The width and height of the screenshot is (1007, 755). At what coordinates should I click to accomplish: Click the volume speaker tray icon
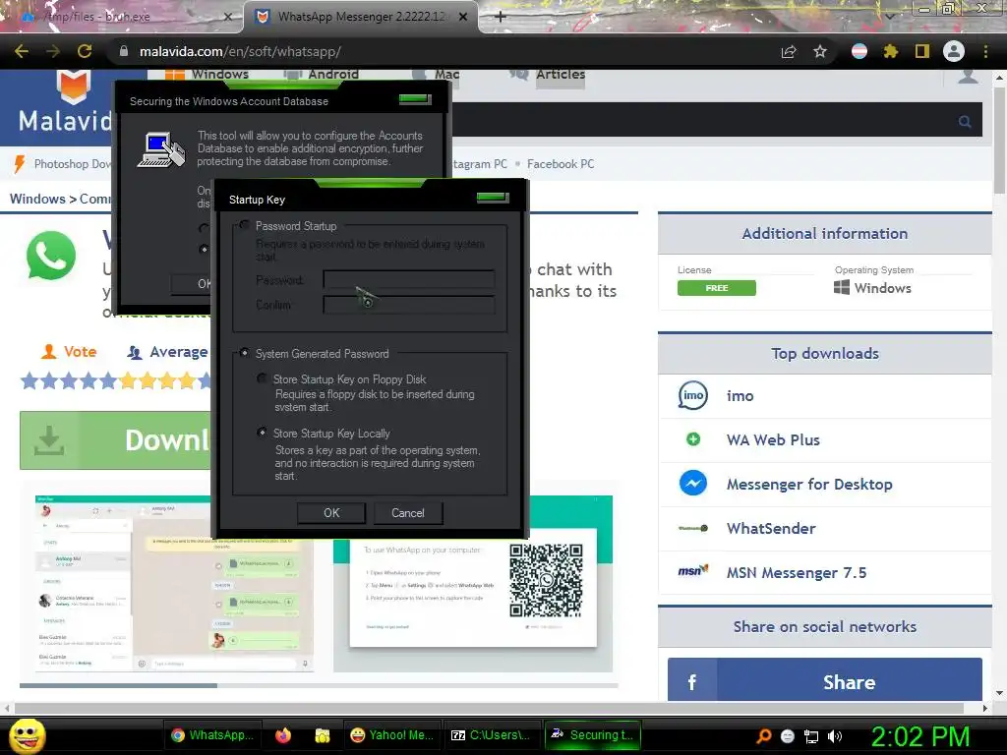(x=835, y=736)
